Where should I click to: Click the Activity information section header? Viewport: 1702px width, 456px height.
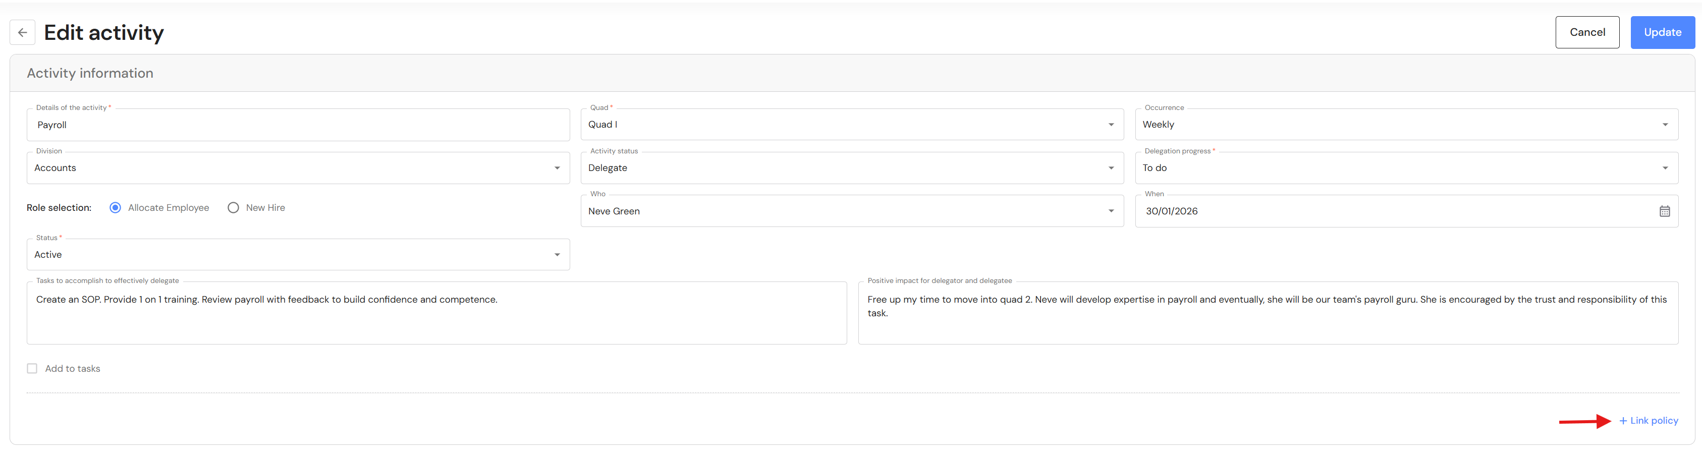[x=90, y=73]
